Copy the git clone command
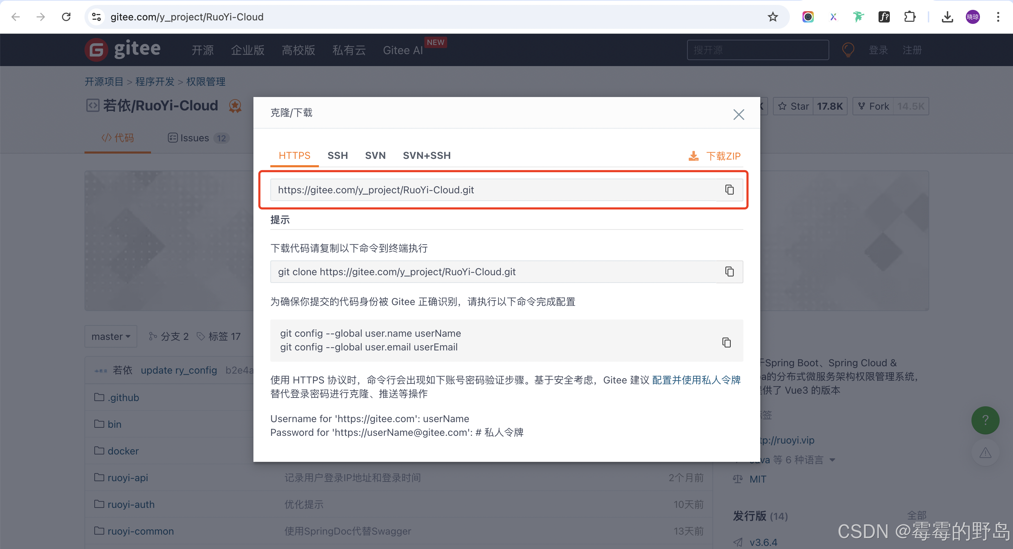This screenshot has width=1013, height=549. click(729, 271)
